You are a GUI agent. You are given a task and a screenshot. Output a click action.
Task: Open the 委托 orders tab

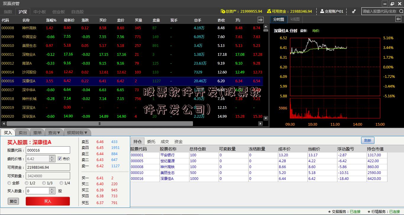click(151, 142)
